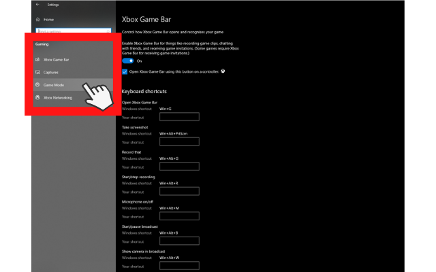The image size is (436, 272).
Task: Click Your shortcut field for Open Xbox Game Bar
Action: [x=179, y=117]
